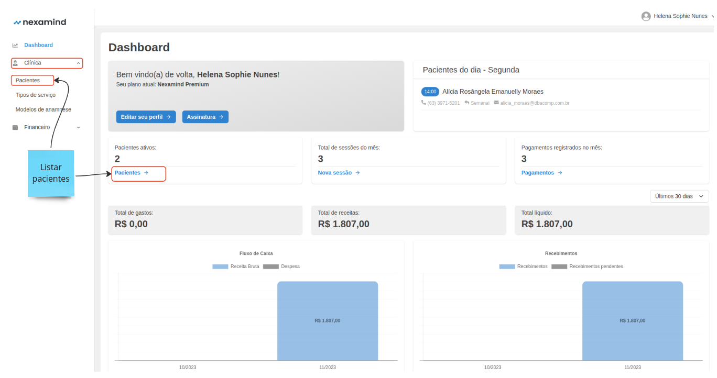Open the Pacientes link under Pacientes ativos
Screen dimensions: 717x378
pyautogui.click(x=132, y=173)
